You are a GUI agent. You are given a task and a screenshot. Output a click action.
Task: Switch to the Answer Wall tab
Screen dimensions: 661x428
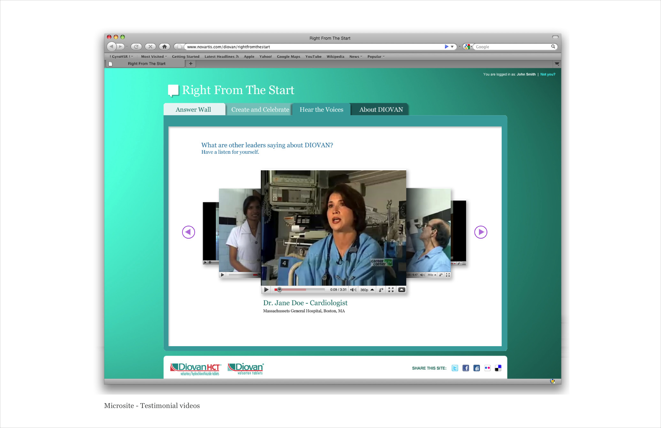194,109
